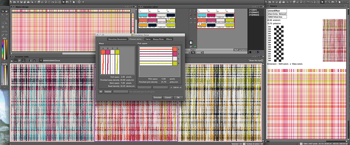Click the /2 zoom button in dialog
Screen dimensions: 350x145
click(x=171, y=87)
